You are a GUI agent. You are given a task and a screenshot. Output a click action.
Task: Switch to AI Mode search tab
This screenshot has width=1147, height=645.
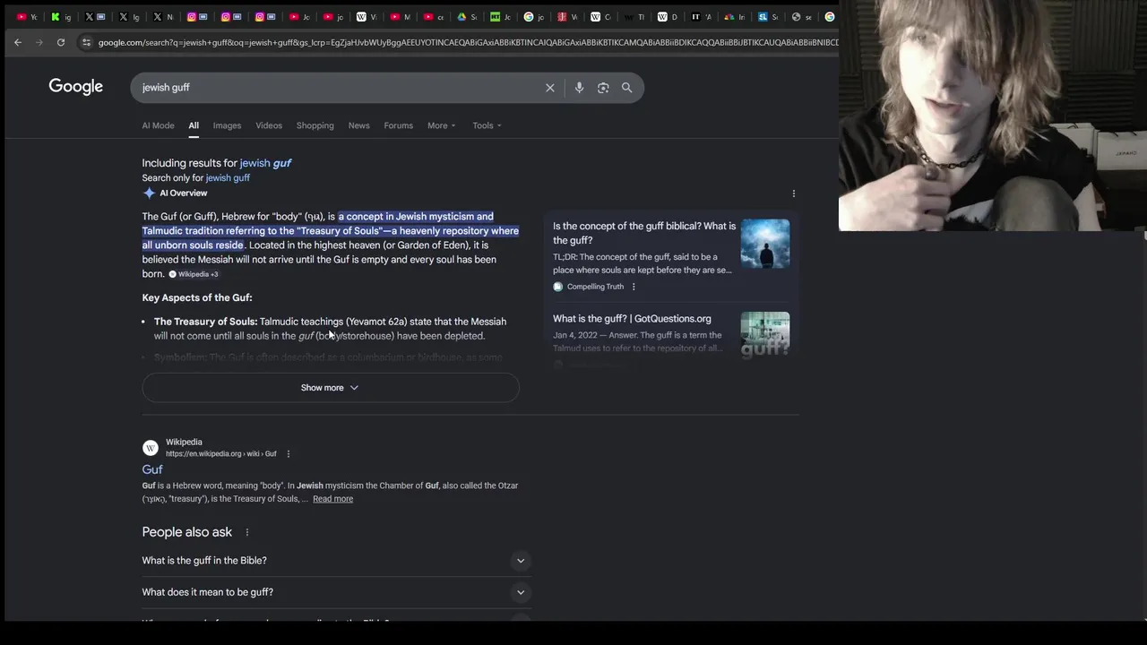pos(158,125)
